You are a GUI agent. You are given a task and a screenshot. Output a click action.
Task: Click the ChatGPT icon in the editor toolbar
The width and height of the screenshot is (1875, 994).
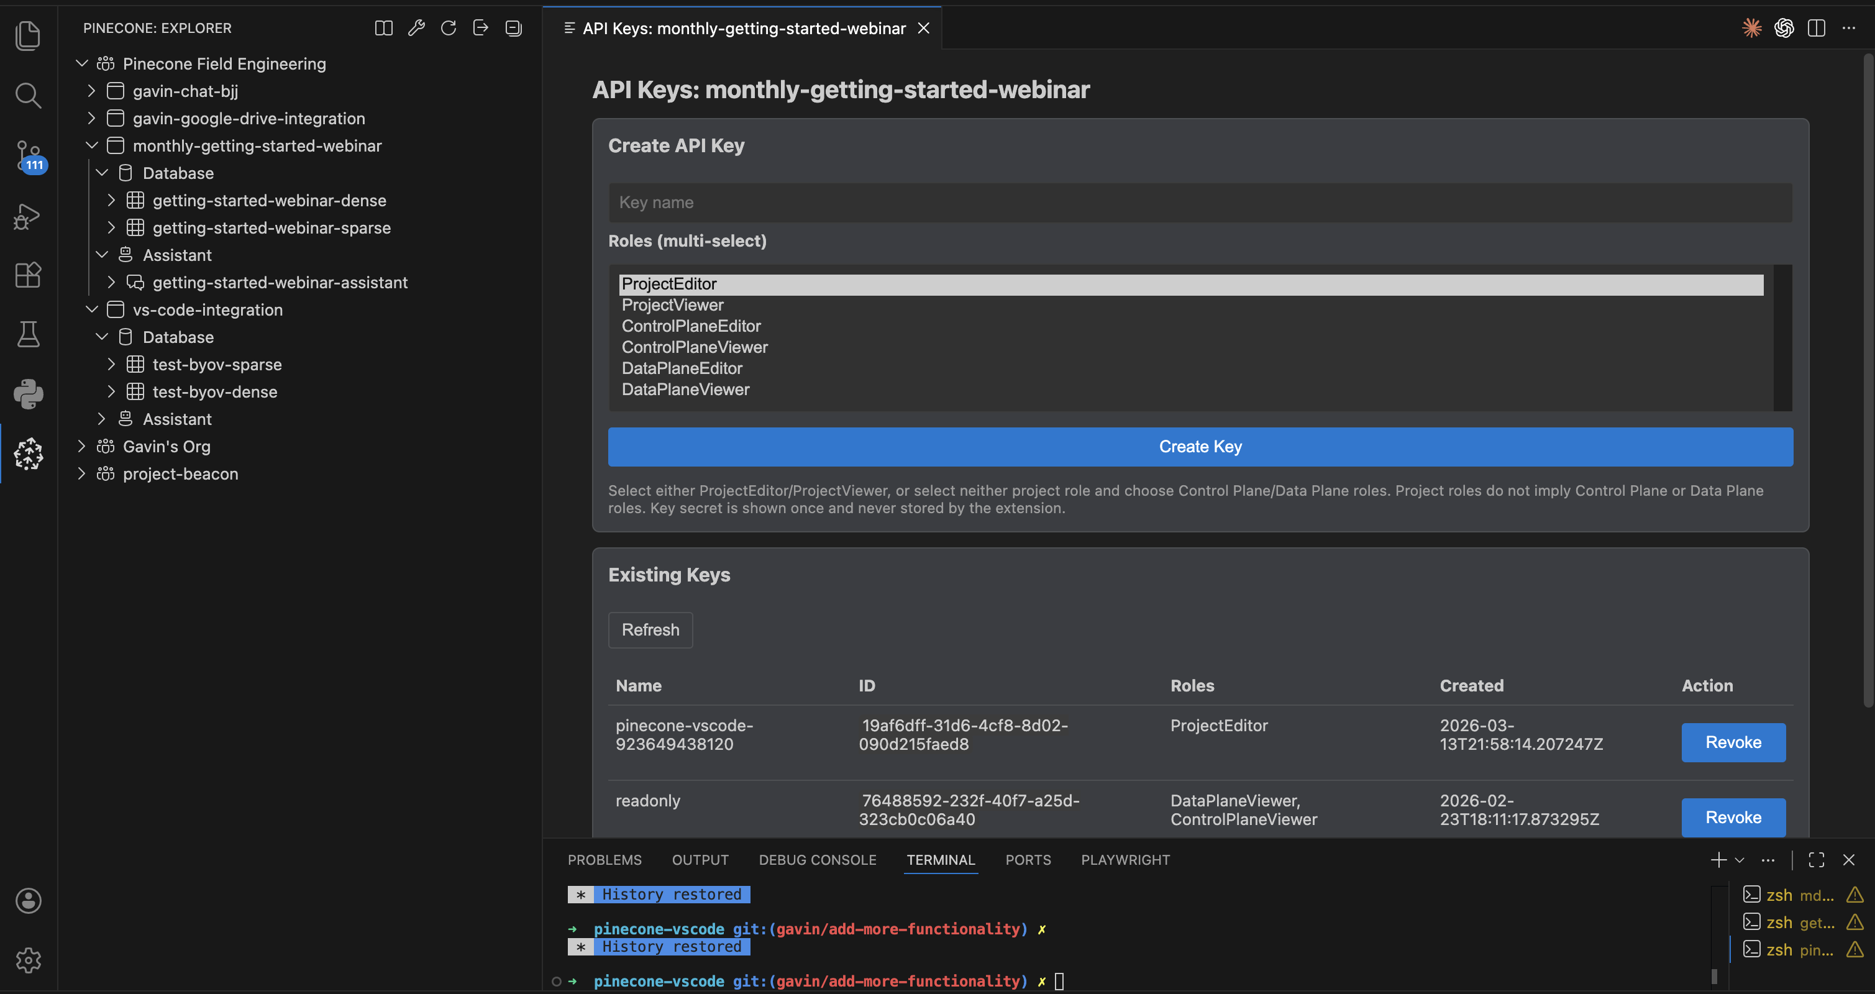(1784, 28)
